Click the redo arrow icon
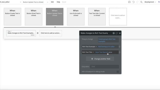 point(137,2)
